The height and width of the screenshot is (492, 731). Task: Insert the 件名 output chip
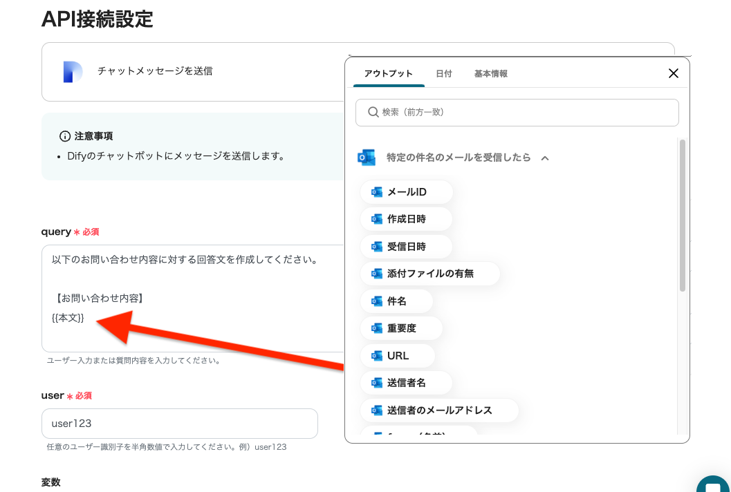click(x=396, y=301)
